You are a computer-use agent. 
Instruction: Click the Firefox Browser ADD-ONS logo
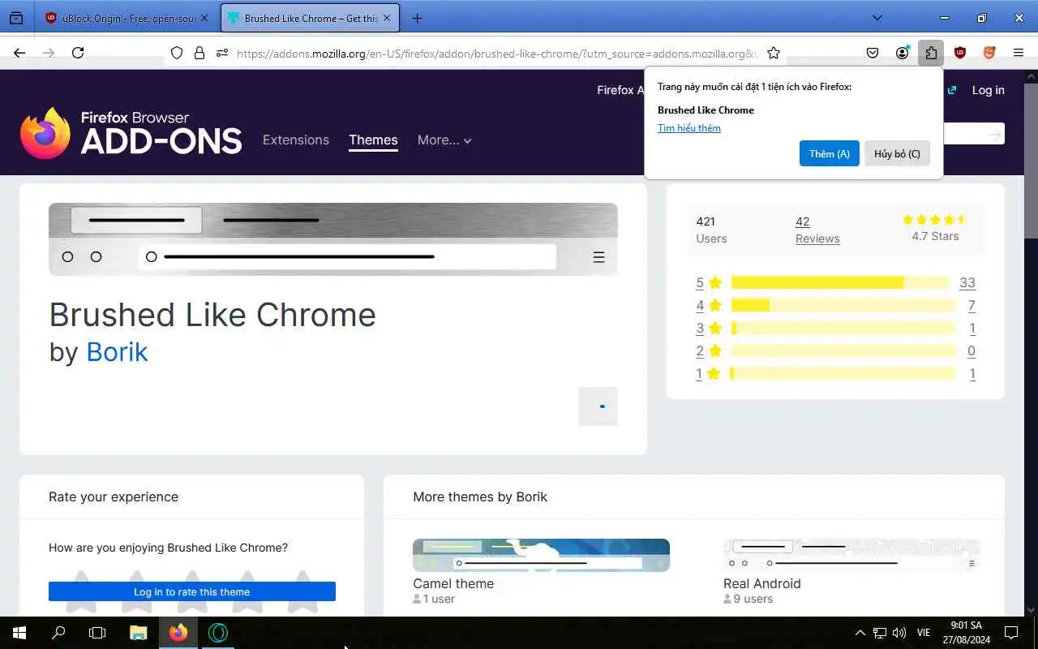coord(131,133)
